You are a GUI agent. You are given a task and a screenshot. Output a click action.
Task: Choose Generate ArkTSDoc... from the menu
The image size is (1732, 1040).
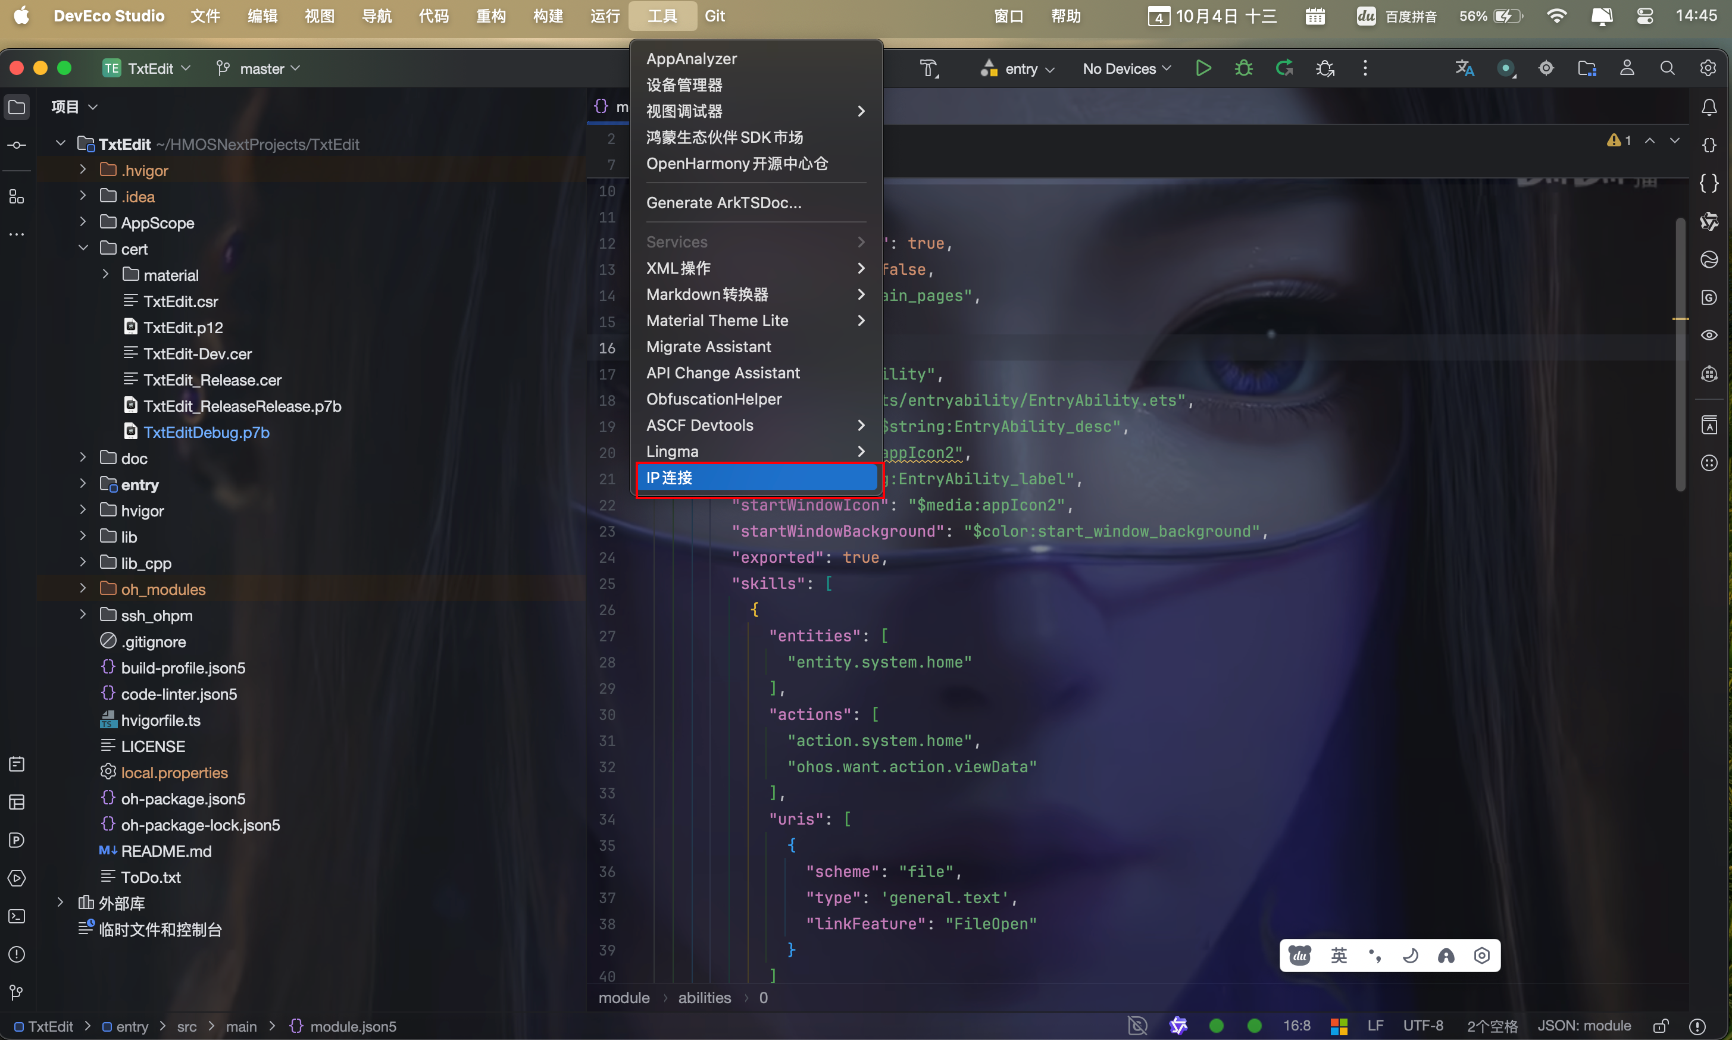tap(723, 202)
